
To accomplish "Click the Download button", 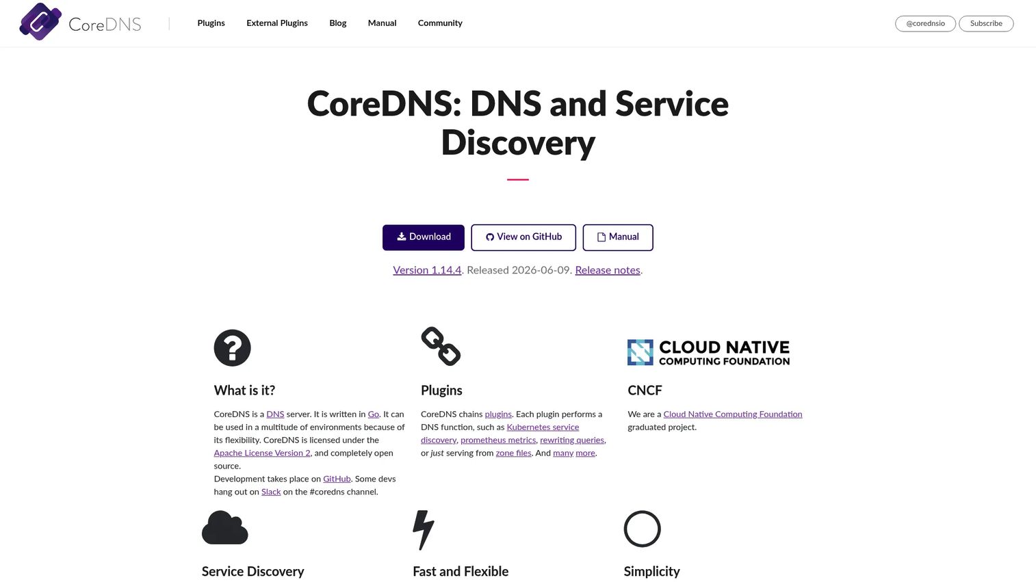I will [x=424, y=237].
